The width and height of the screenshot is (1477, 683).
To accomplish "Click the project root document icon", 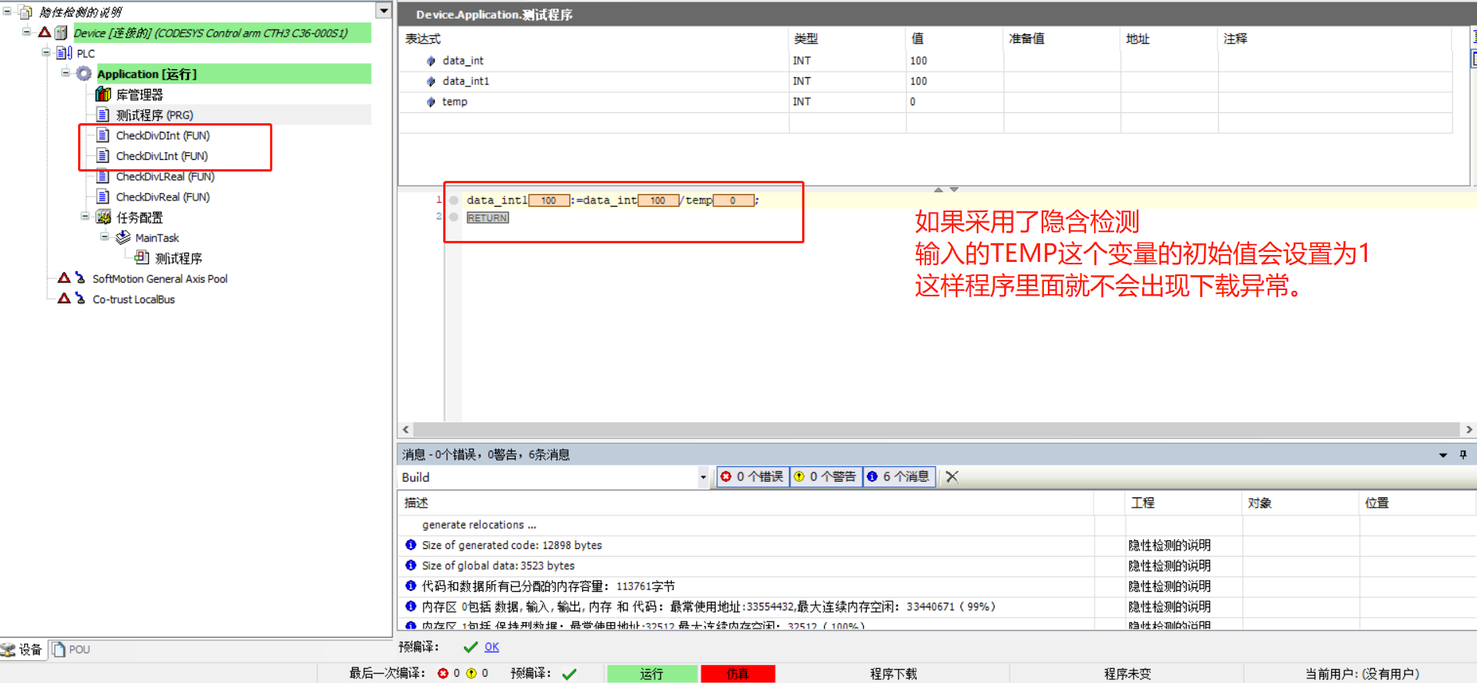I will [26, 12].
